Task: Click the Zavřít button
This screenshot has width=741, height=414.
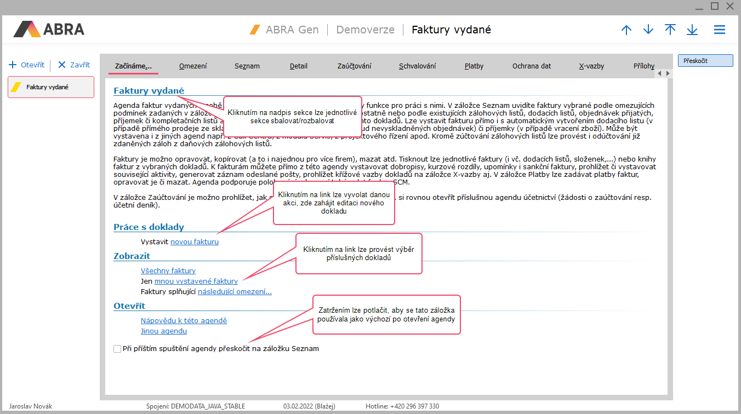Action: [74, 65]
